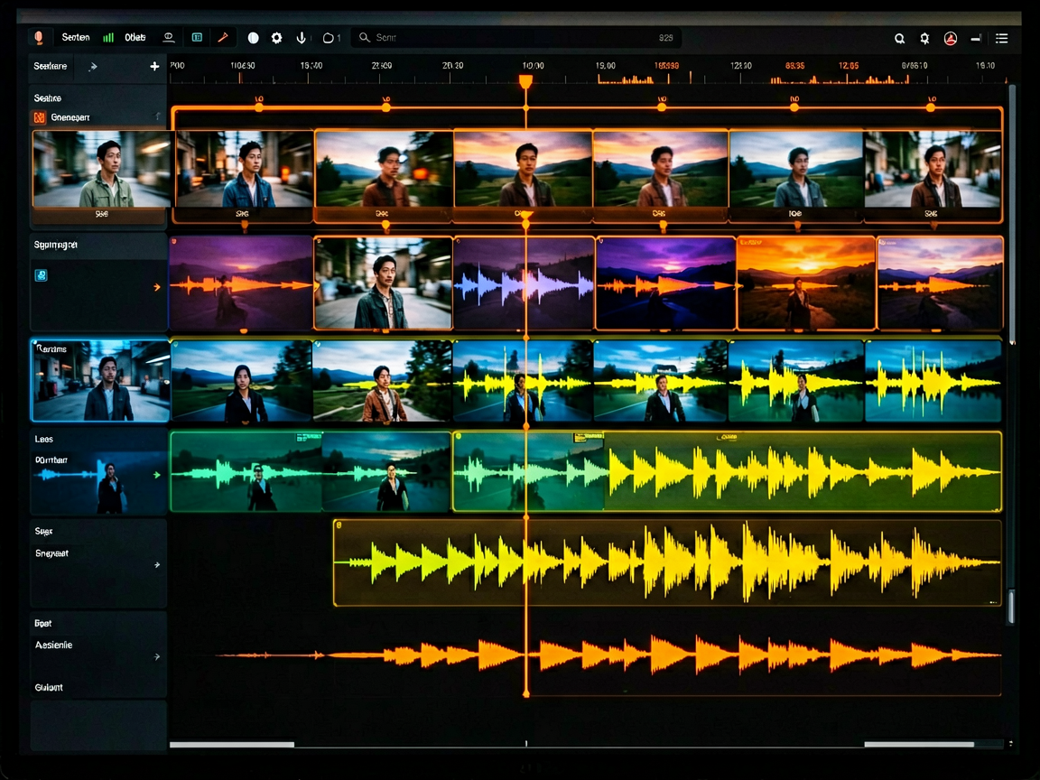Open the red circular profile icon

pyautogui.click(x=951, y=39)
